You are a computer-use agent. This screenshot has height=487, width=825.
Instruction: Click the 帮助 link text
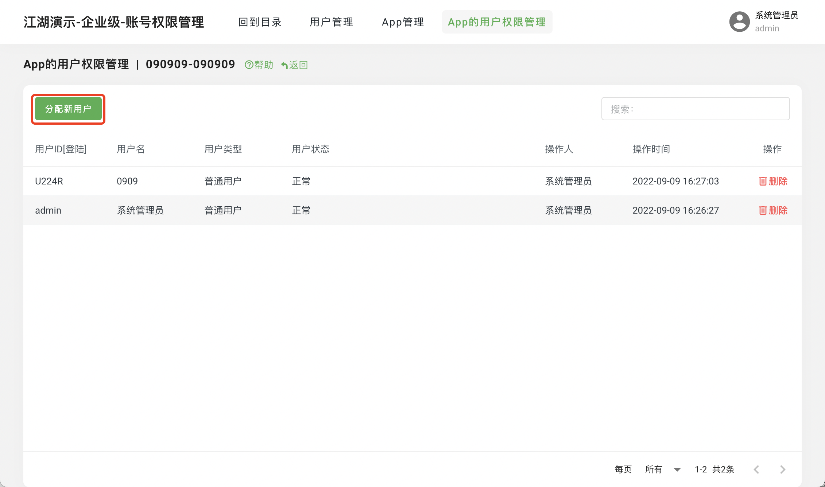[263, 65]
